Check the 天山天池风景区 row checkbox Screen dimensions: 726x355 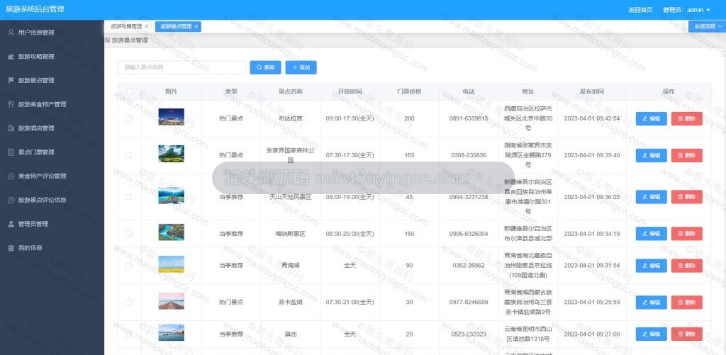click(129, 197)
